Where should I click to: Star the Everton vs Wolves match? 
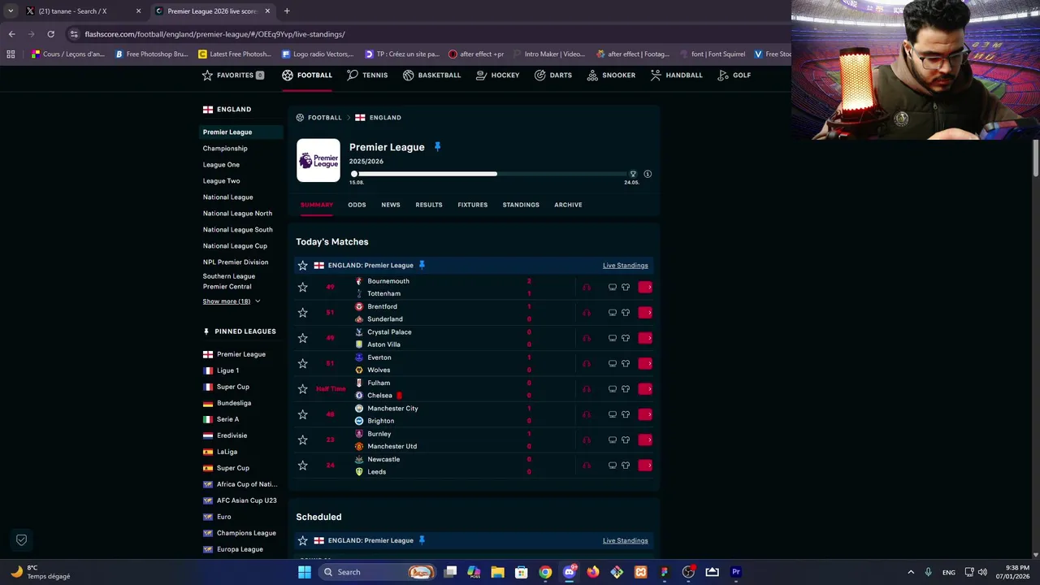(302, 363)
